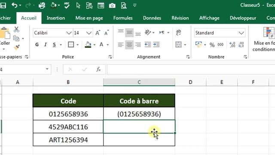
Task: Apply the thousands separator 000 style
Action: (220, 45)
